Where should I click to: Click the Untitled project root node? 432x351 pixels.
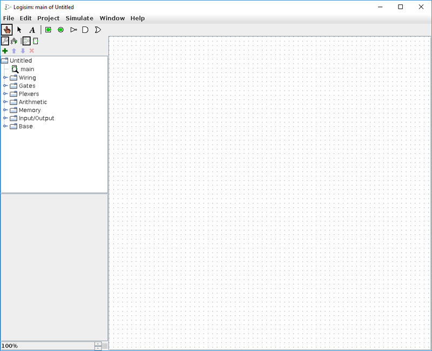coord(21,60)
